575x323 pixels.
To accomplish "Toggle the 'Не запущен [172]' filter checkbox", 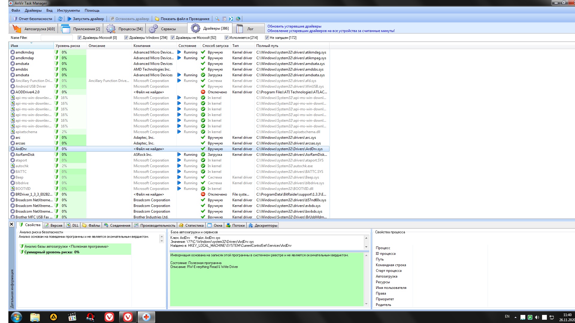I will click(x=267, y=38).
